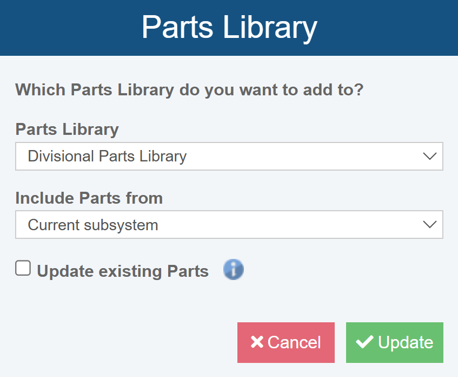The width and height of the screenshot is (458, 377).
Task: Expand the Parts Library dropdown arrow
Action: 429,157
